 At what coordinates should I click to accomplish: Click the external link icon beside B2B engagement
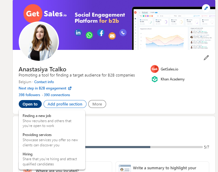click(x=70, y=89)
